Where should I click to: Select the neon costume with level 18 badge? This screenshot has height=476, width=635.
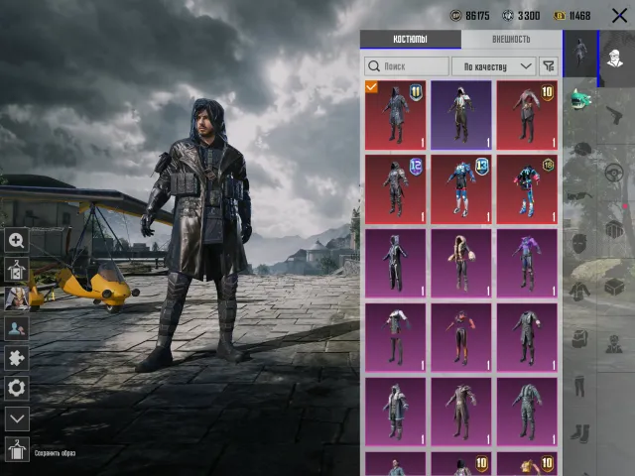pyautogui.click(x=527, y=189)
